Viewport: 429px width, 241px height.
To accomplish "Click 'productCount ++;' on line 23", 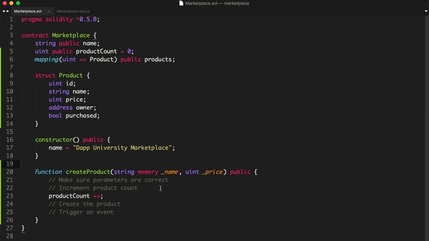I will [76, 196].
